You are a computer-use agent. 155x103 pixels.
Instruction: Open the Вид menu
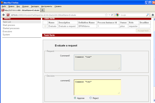pos(18,7)
